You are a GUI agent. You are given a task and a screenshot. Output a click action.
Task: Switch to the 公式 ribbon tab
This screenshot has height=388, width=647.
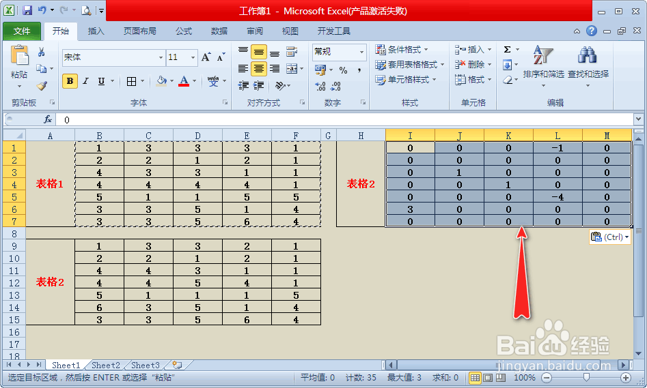point(184,31)
